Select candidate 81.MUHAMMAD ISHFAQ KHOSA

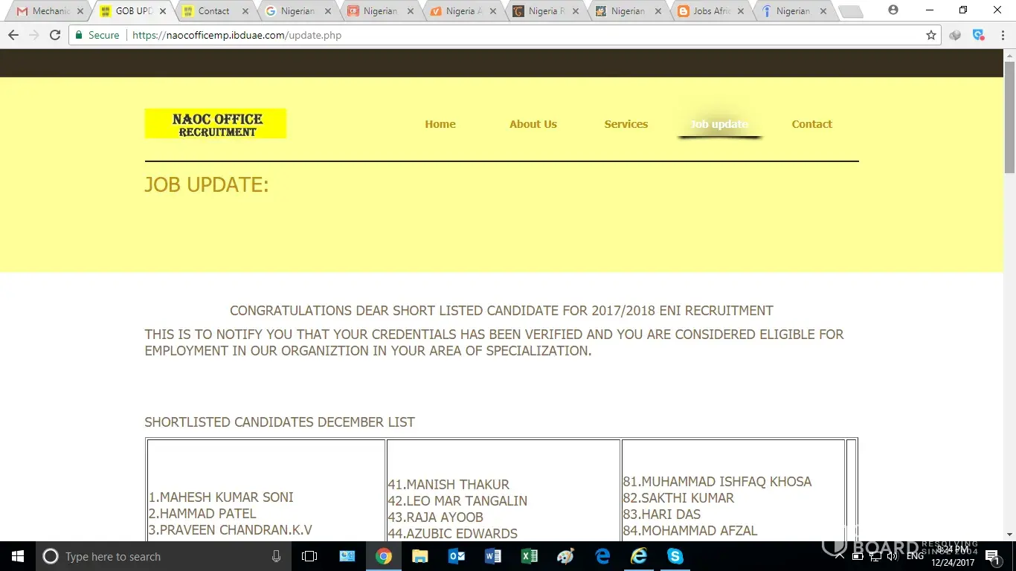717,482
